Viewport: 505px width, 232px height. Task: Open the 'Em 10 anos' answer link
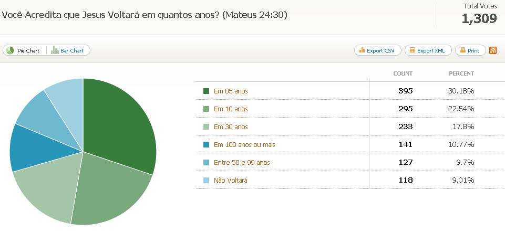click(x=231, y=109)
